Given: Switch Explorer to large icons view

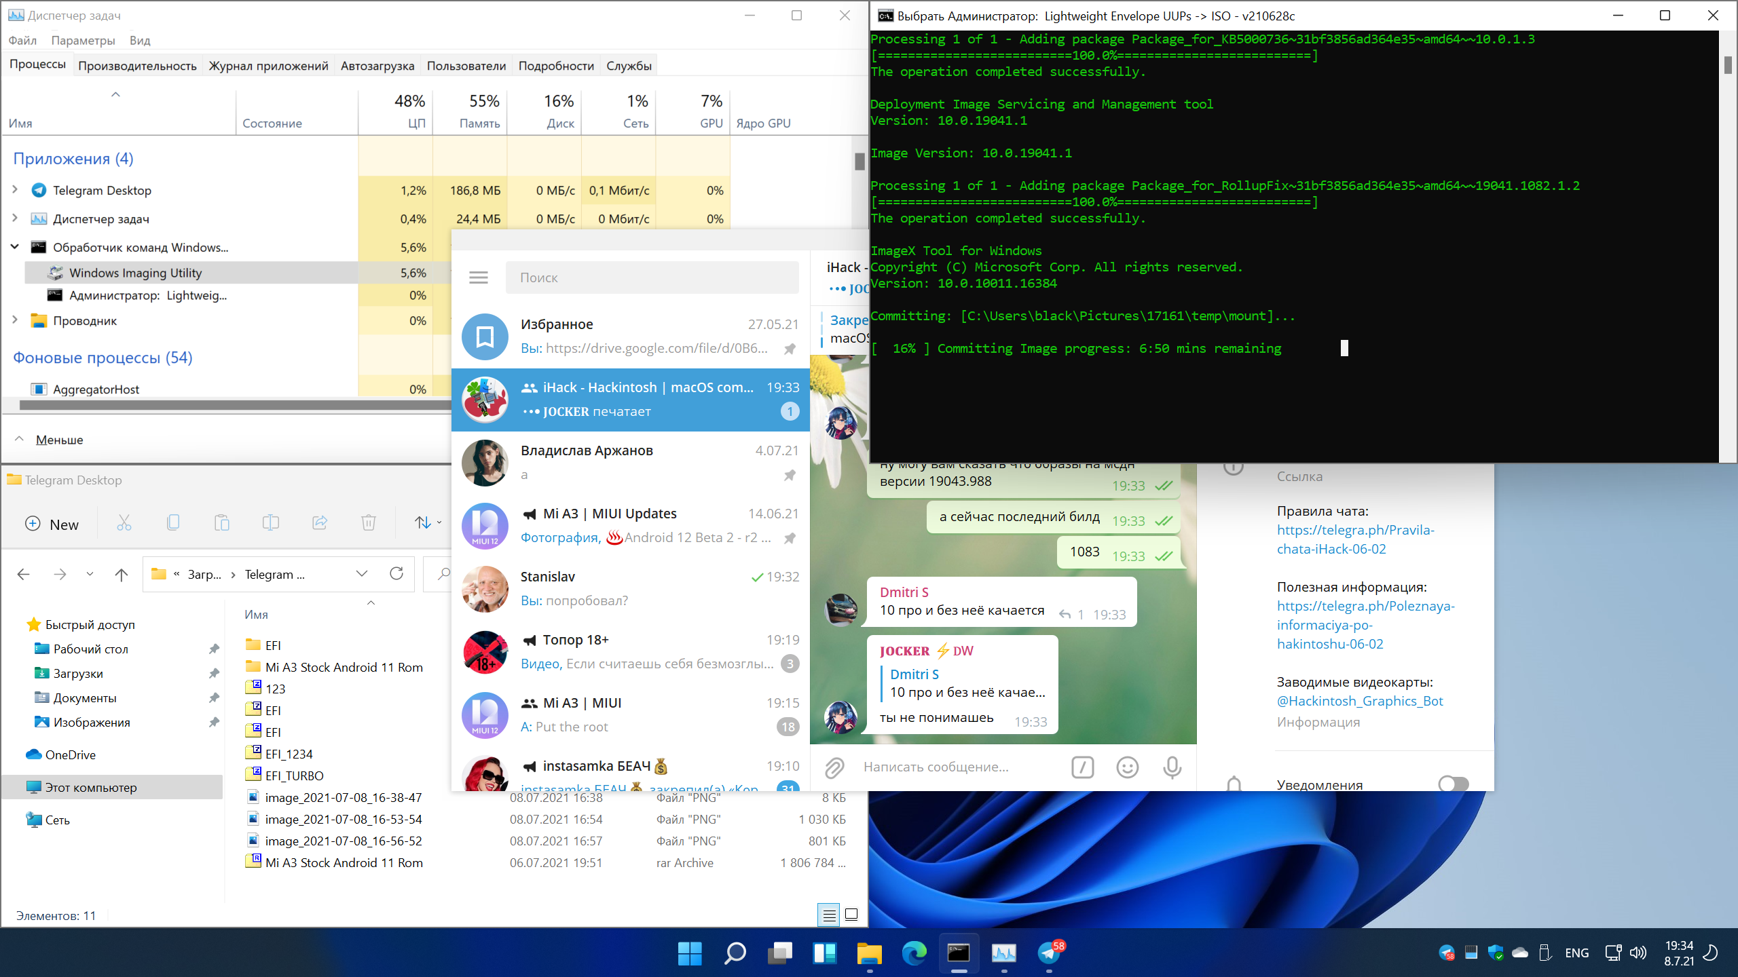Looking at the screenshot, I should (x=851, y=915).
